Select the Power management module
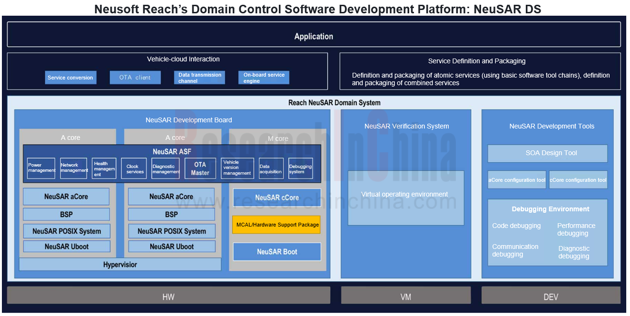 (x=41, y=168)
